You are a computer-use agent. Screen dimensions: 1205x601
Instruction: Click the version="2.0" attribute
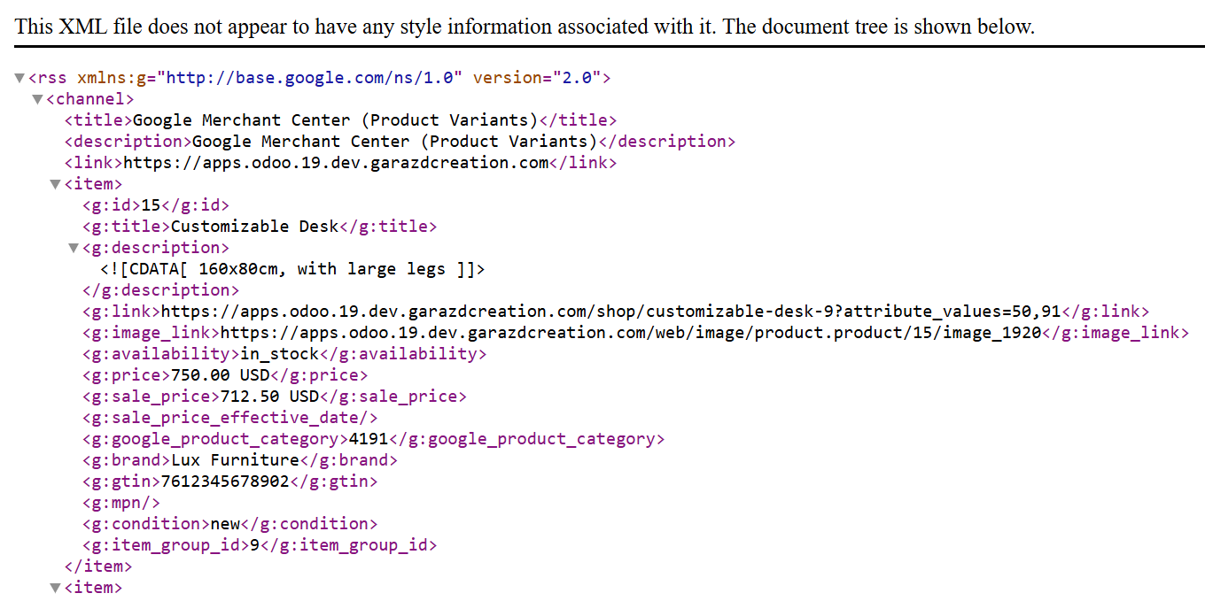coord(538,78)
